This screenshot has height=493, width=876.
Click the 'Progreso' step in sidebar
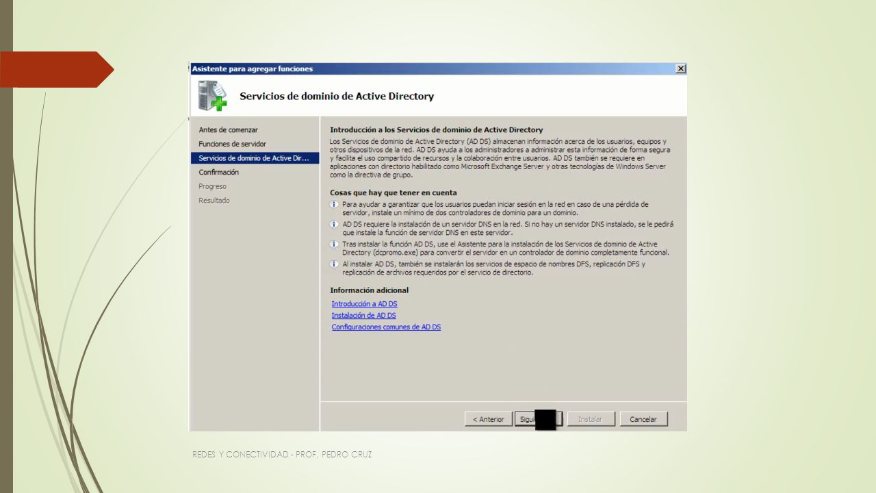212,186
